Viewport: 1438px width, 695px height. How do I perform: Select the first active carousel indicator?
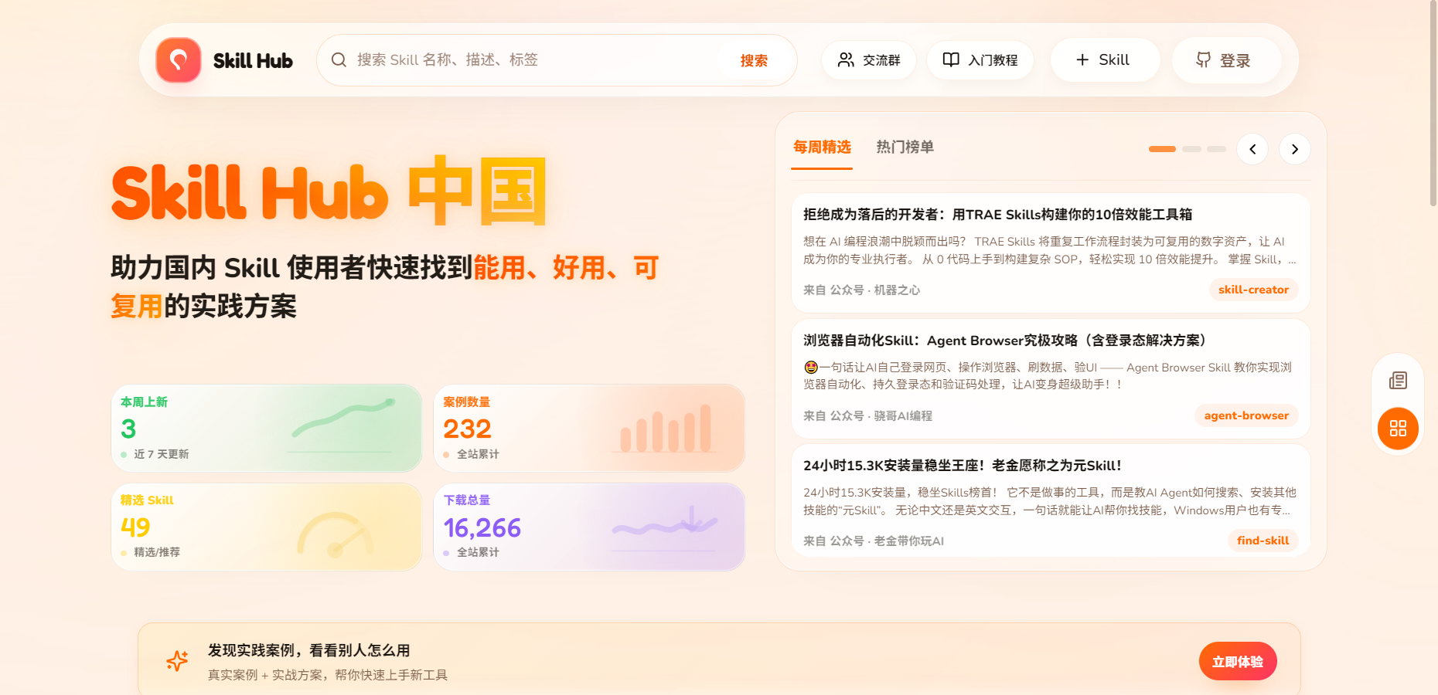click(1162, 149)
